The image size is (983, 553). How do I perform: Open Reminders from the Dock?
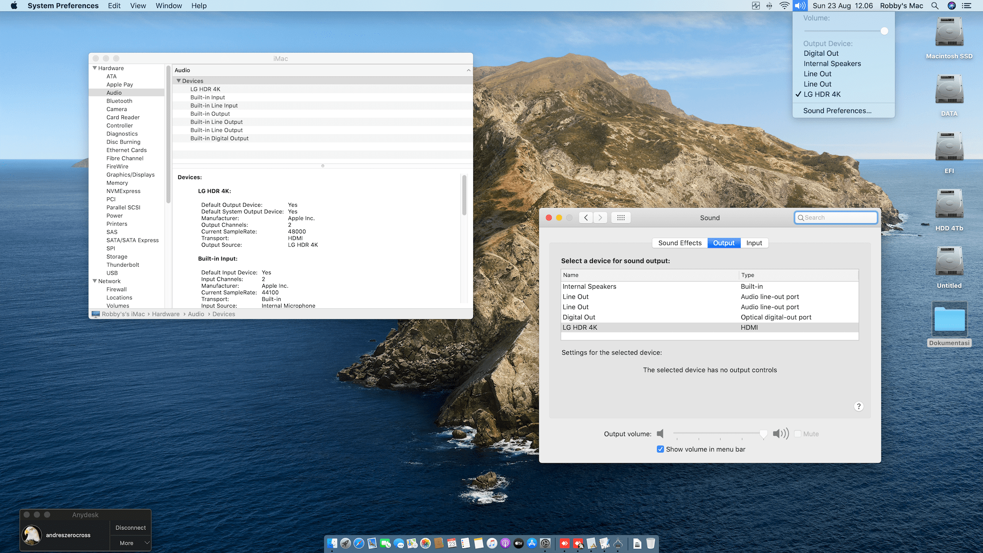(465, 543)
